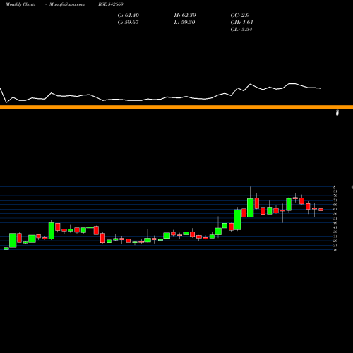Click the 41 price axis label

335,227
